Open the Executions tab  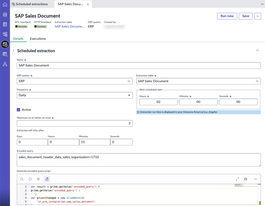coord(38,39)
